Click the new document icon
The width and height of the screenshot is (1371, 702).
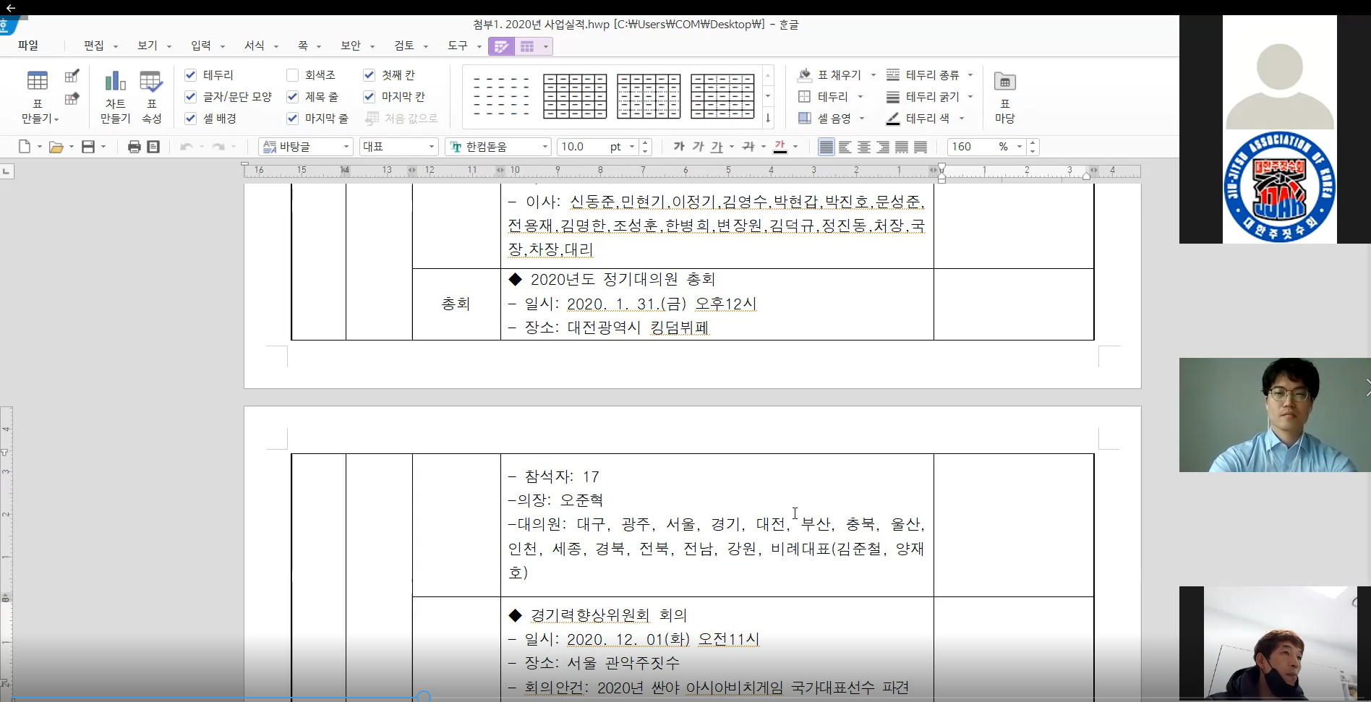coord(25,147)
